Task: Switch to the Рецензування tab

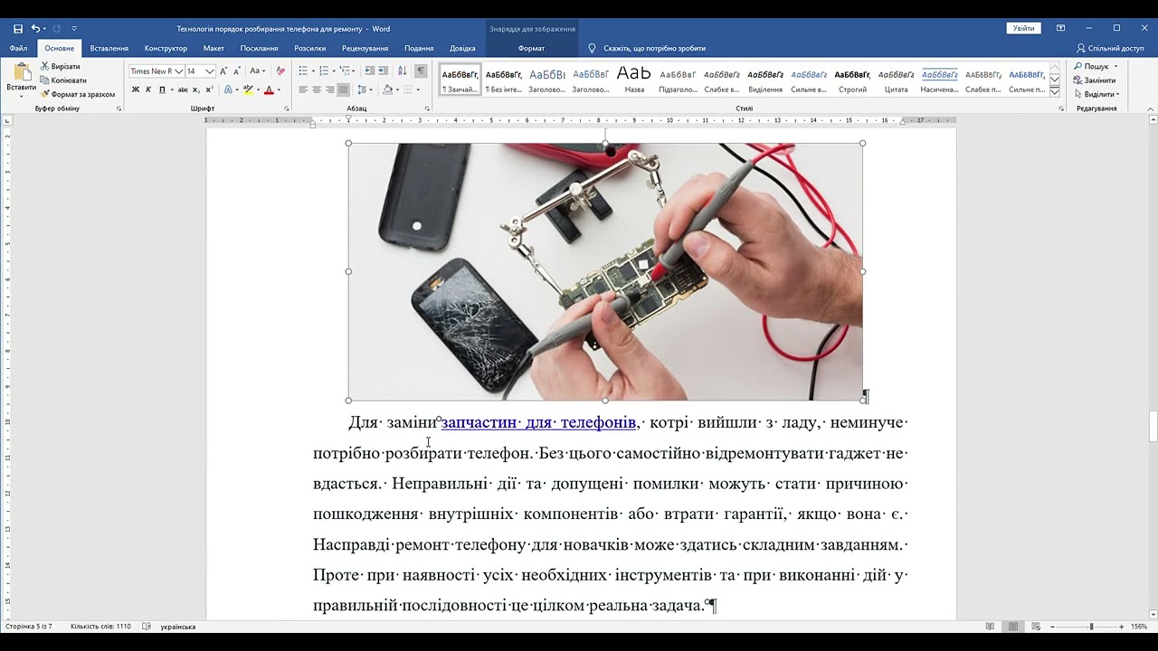Action: pyautogui.click(x=365, y=48)
